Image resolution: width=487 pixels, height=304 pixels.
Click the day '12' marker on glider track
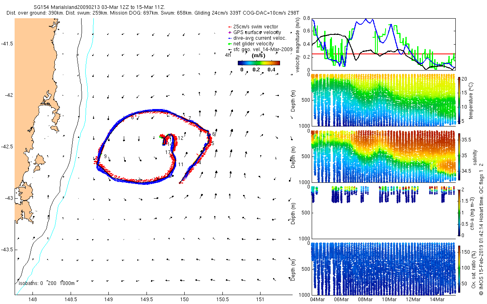pyautogui.click(x=181, y=138)
